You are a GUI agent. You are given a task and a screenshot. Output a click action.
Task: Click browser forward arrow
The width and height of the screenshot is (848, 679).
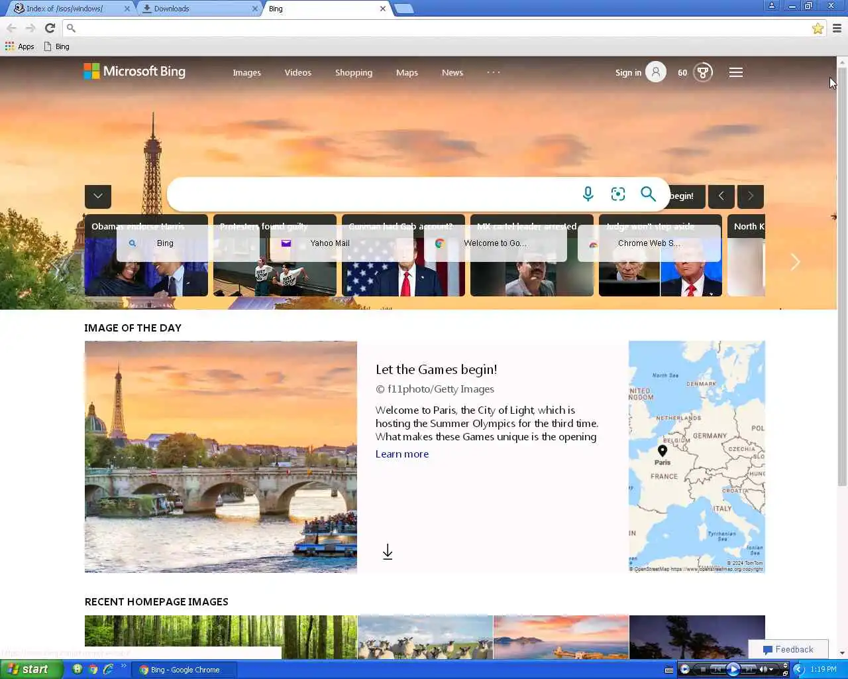pos(30,28)
